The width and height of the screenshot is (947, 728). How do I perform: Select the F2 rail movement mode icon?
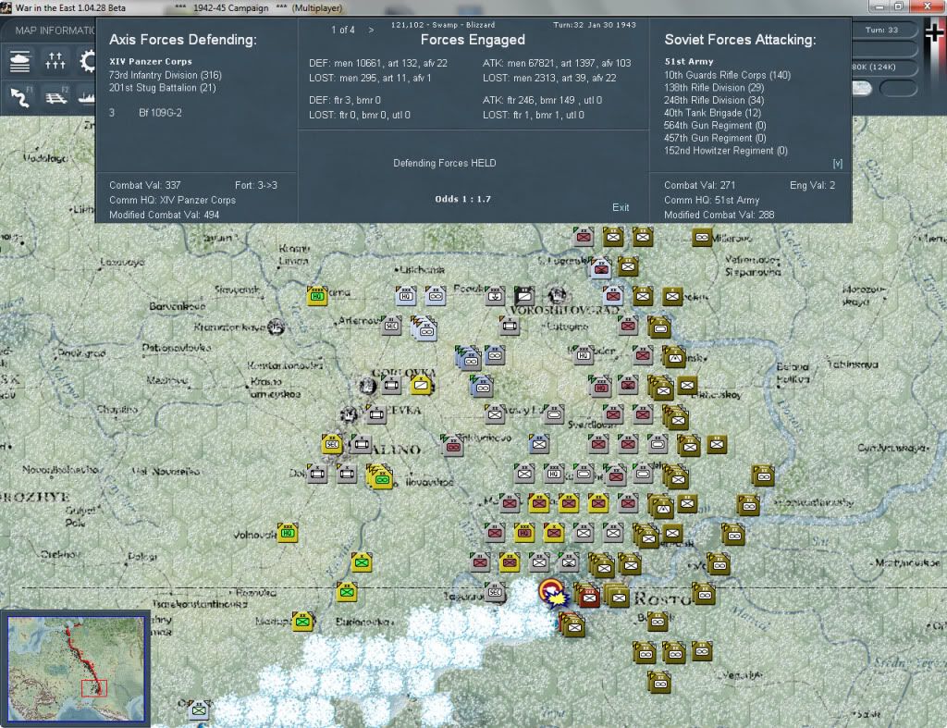pos(56,96)
